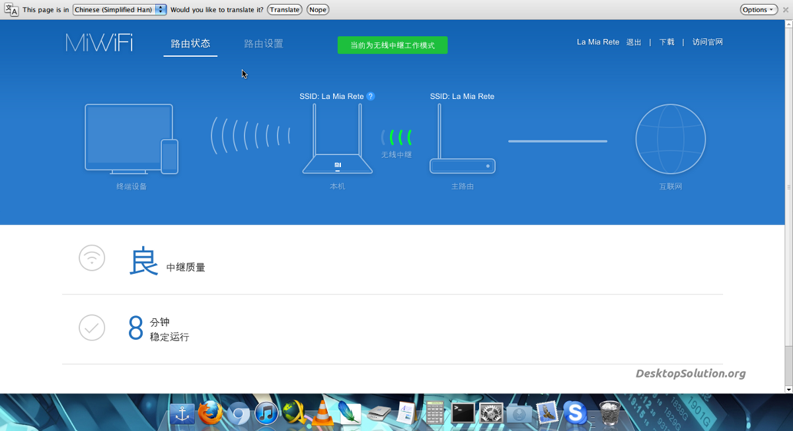
Task: Click the wifi icon beside 中继质量
Action: (91, 258)
